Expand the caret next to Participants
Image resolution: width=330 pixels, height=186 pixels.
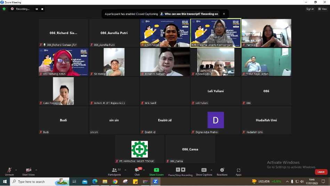[x=124, y=170]
